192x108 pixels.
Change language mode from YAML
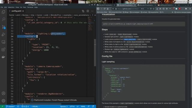(x=83, y=106)
